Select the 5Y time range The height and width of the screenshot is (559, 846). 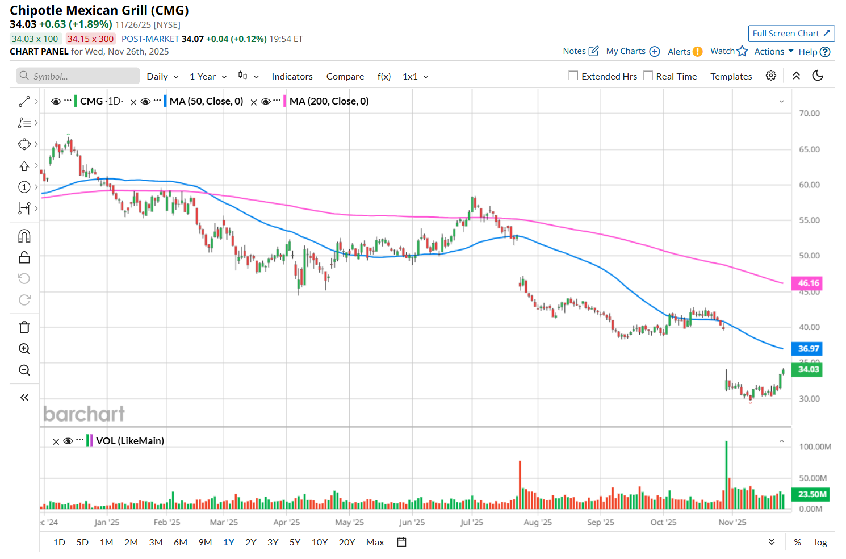click(x=295, y=543)
